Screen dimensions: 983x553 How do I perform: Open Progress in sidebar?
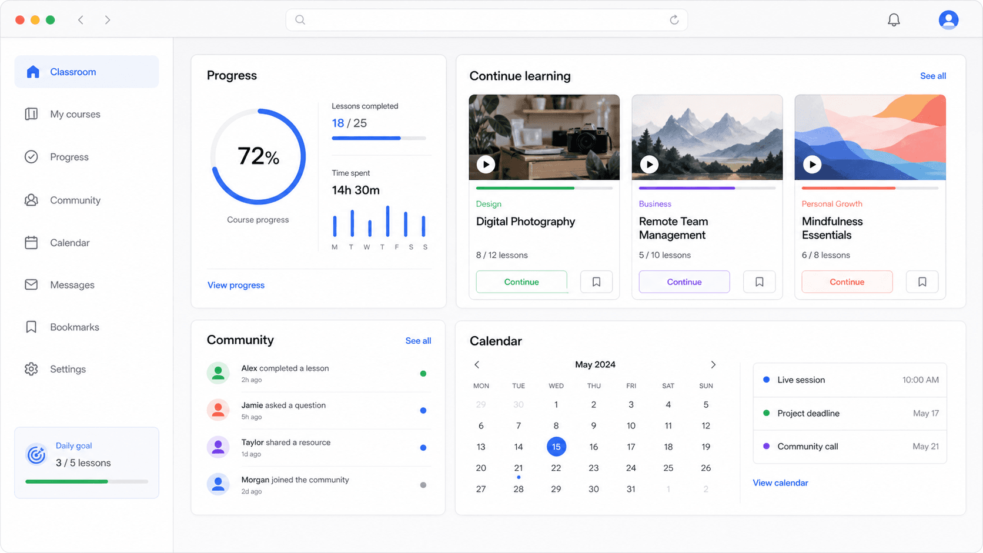pyautogui.click(x=86, y=157)
